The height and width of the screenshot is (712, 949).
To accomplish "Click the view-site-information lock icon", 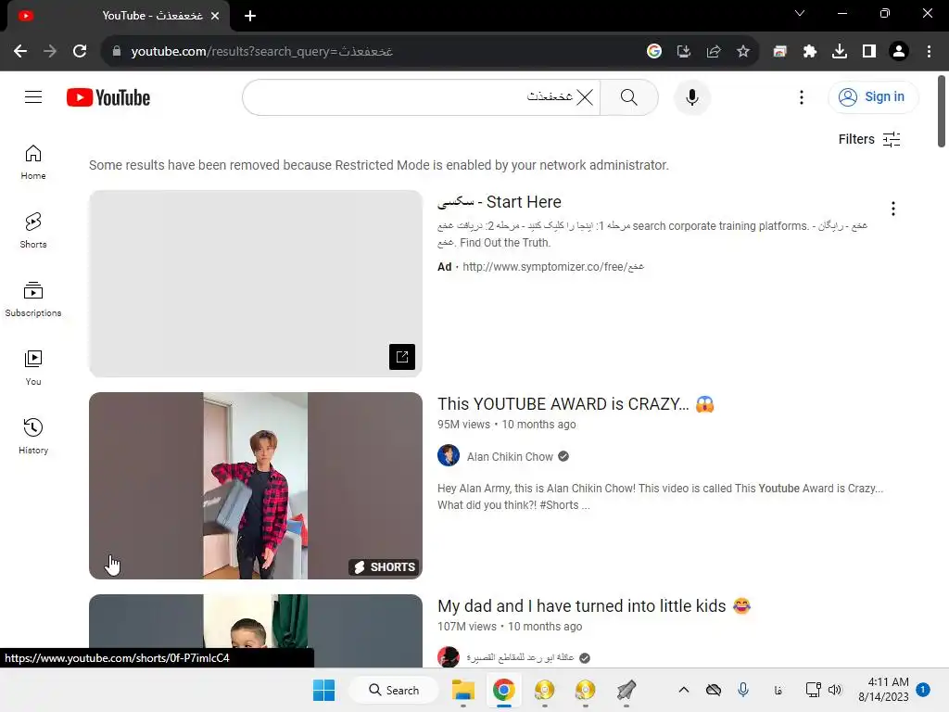I will 117,52.
